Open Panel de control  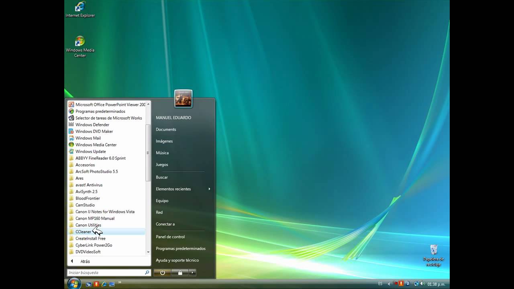click(170, 237)
